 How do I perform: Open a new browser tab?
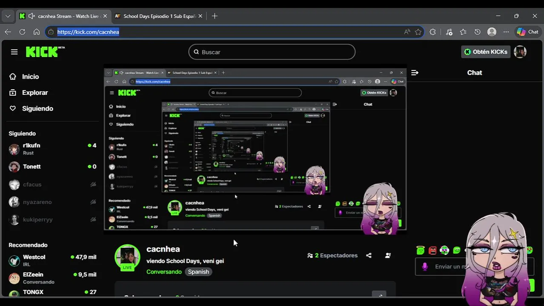215,16
